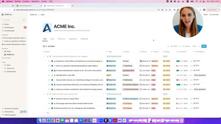Open Home in the sidebar
The height and width of the screenshot is (124, 221).
(x=7, y=24)
